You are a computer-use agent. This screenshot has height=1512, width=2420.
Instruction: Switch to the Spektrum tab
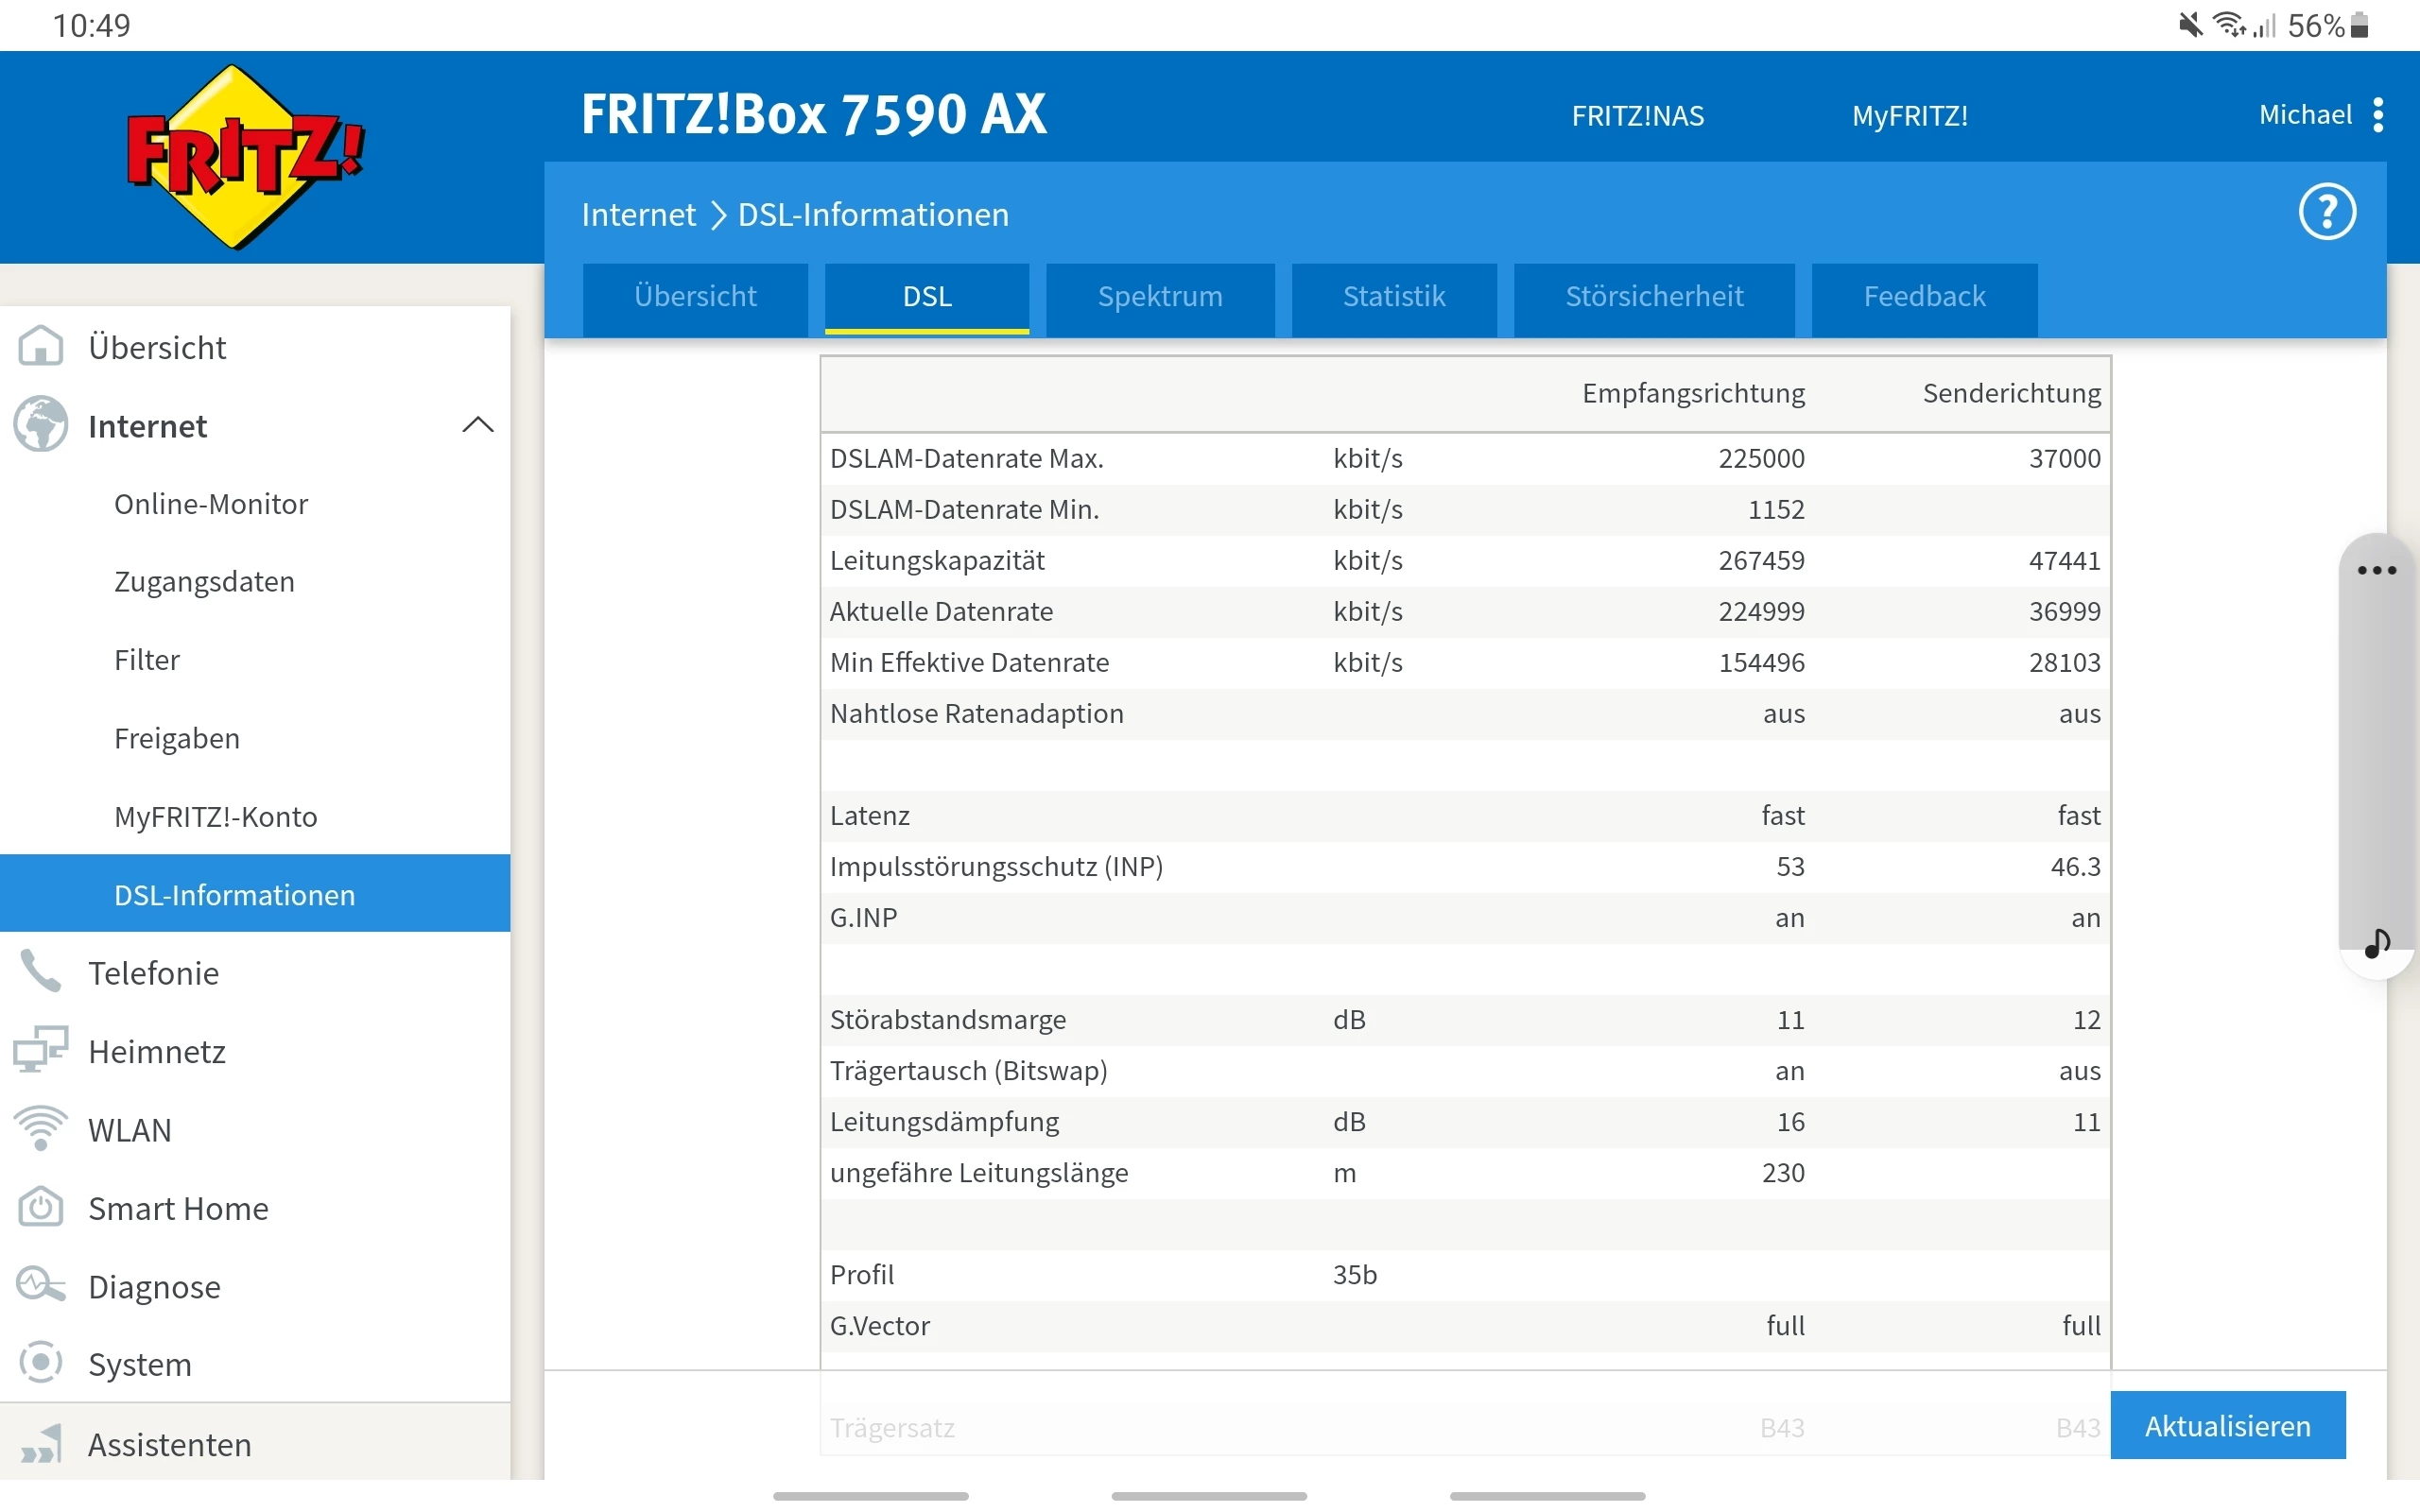1160,297
